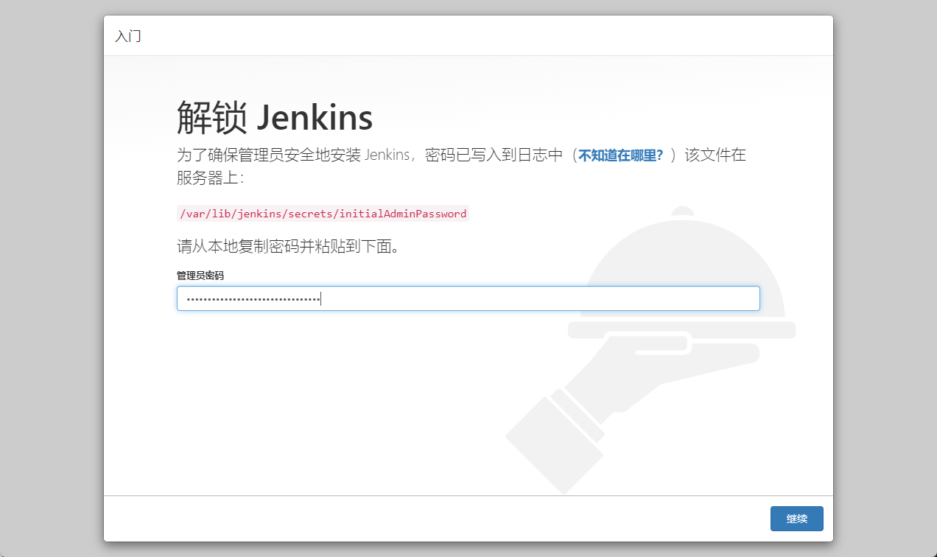Click the 入门 header title
The width and height of the screenshot is (937, 557).
pos(128,36)
